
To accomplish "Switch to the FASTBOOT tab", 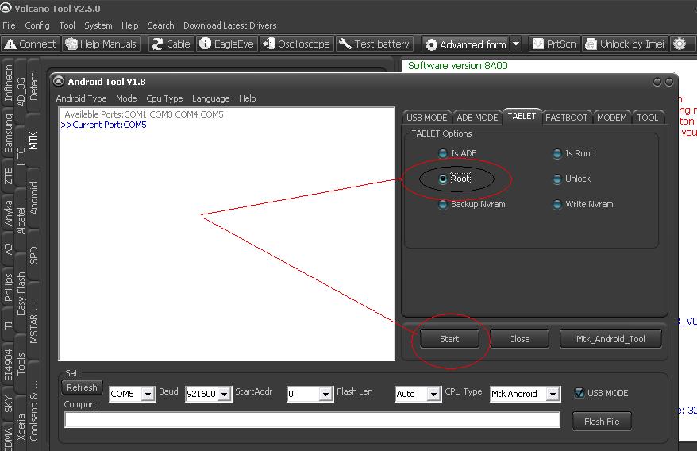I will [566, 118].
